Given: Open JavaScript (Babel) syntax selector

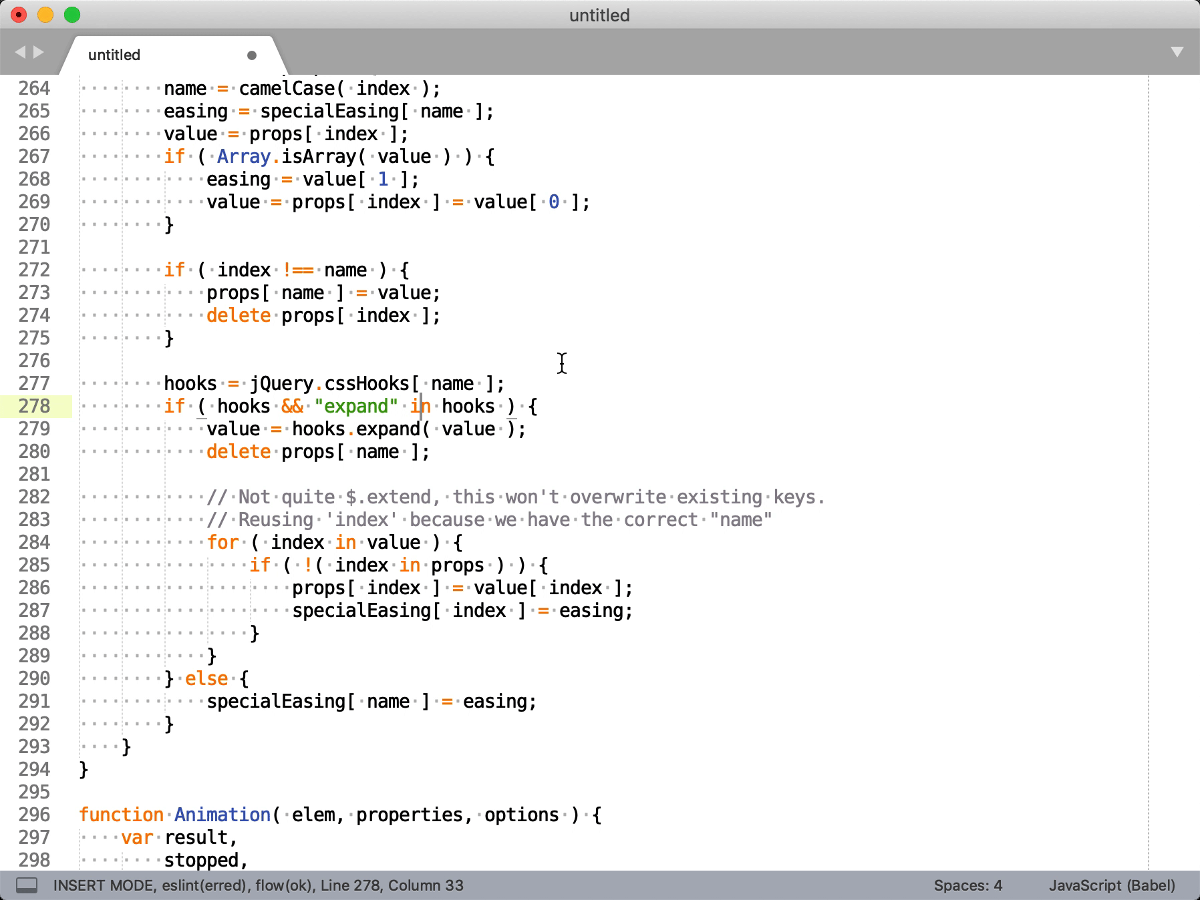Looking at the screenshot, I should 1112,885.
